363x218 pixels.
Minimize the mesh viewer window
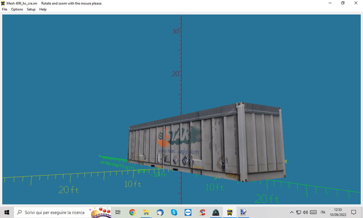[x=330, y=3]
